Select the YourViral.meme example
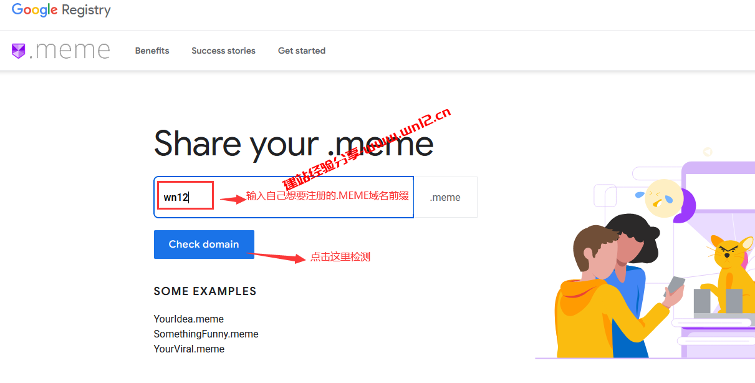This screenshot has width=755, height=383. pyautogui.click(x=189, y=349)
